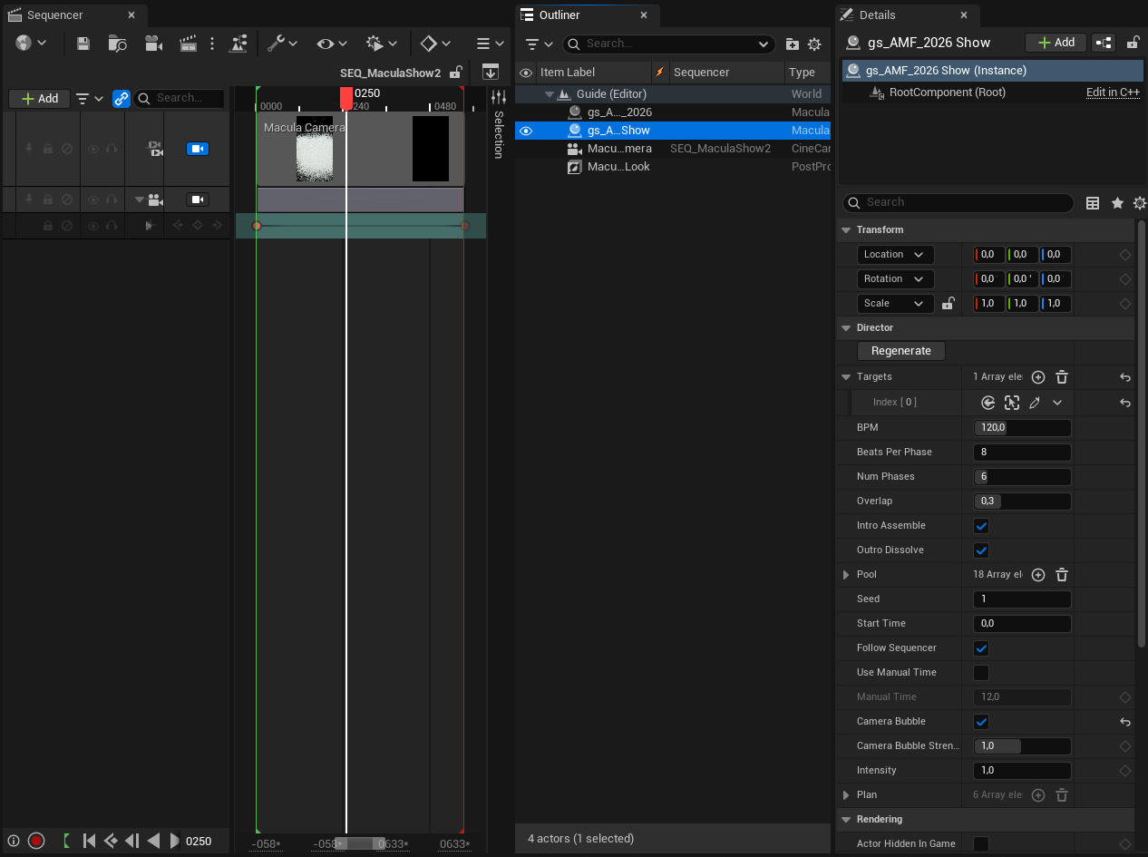Open Outliner settings gear icon
1148x857 pixels.
pyautogui.click(x=814, y=44)
